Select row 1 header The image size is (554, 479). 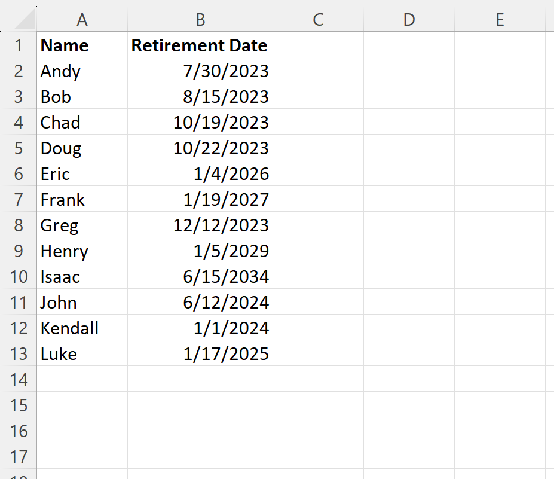point(19,45)
